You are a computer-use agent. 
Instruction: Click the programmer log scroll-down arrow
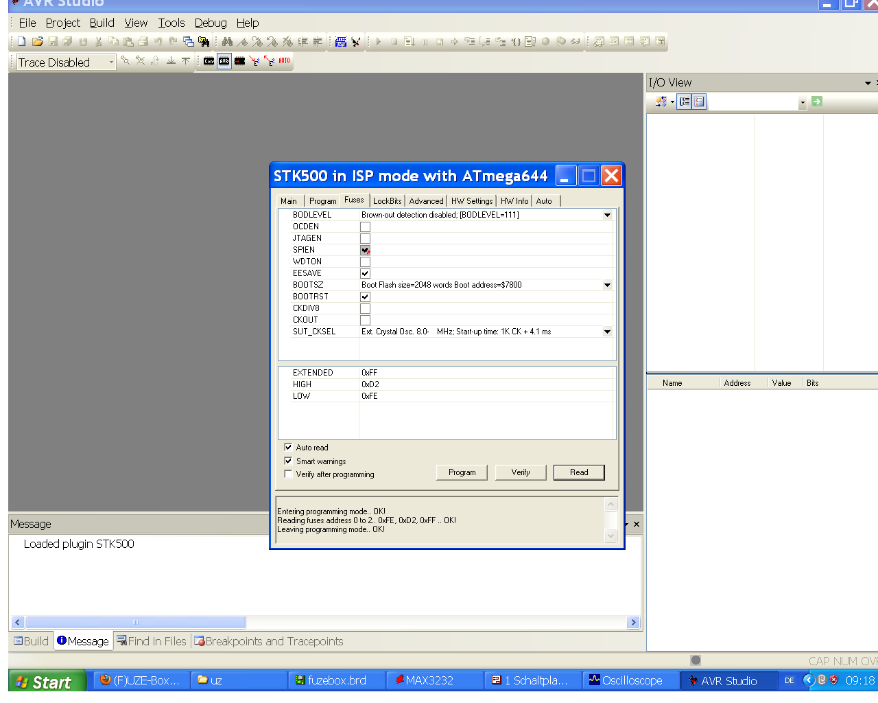click(611, 536)
